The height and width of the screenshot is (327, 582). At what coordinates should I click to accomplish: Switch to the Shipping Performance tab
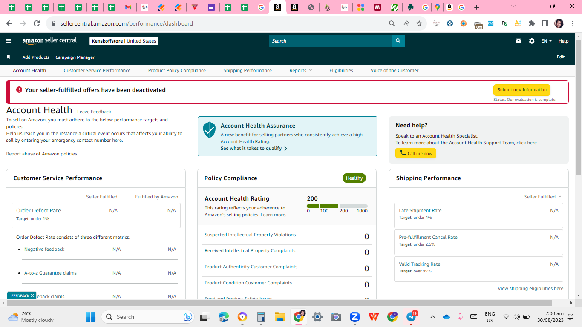click(248, 70)
